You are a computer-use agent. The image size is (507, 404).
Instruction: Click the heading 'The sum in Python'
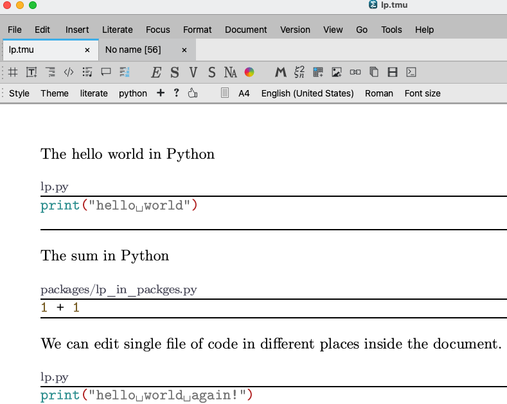(x=105, y=256)
